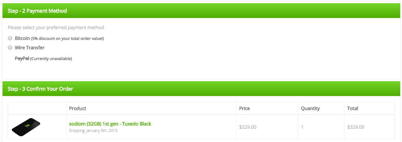Click the 'Please select your preferred payment method' text

click(x=56, y=27)
